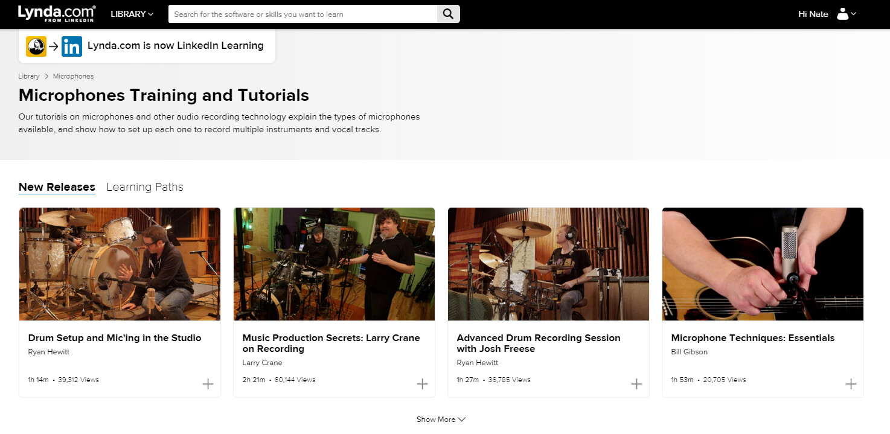Open Drum Setup and Mic'ing in the Studio title
Image resolution: width=890 pixels, height=434 pixels.
point(115,338)
